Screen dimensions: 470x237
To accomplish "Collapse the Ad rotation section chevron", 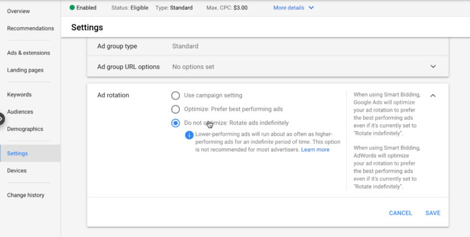I will (x=433, y=96).
